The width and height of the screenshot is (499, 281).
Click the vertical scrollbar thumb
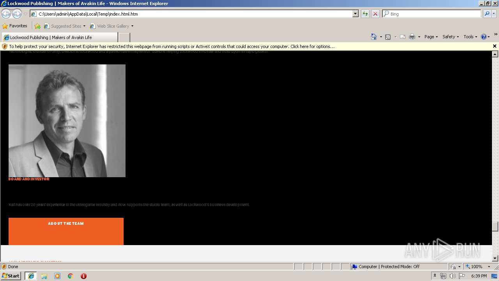pos(495,226)
